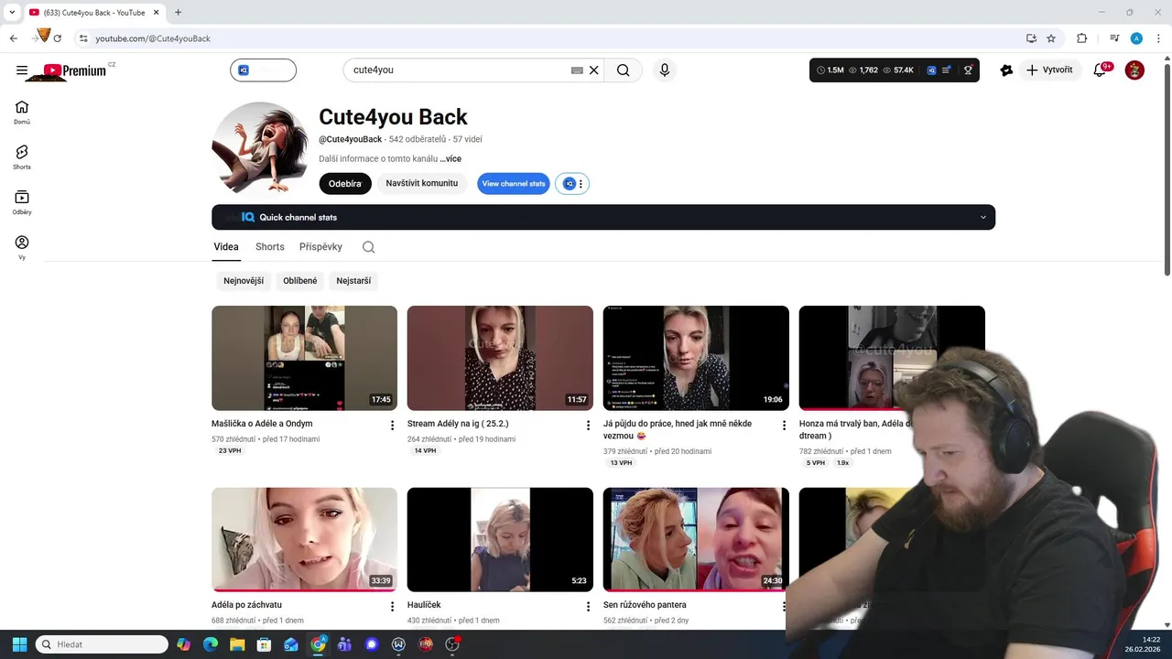The width and height of the screenshot is (1172, 659).
Task: Open the Haulíček 5:23 video thumbnail
Action: pos(500,539)
